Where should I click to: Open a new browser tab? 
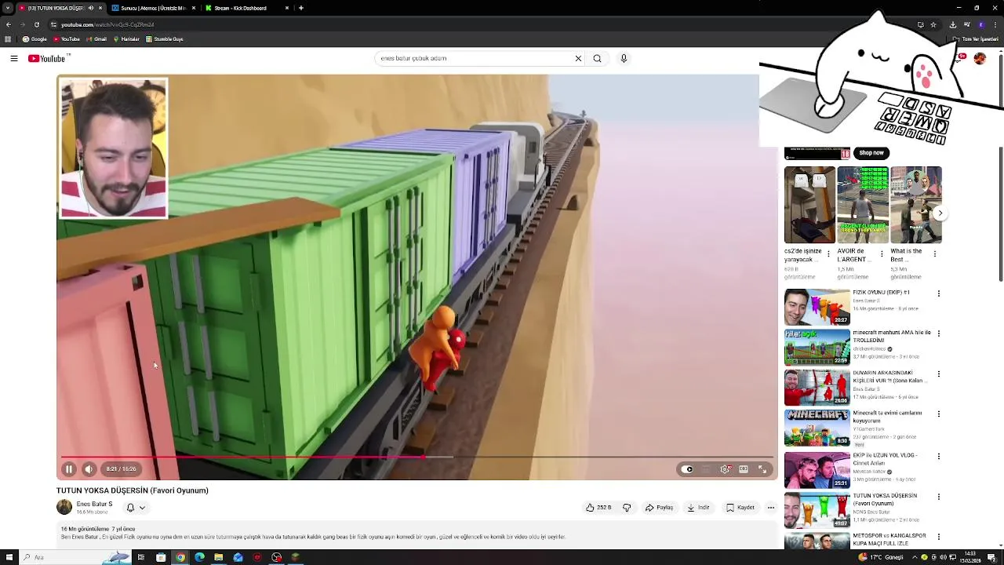pyautogui.click(x=301, y=8)
